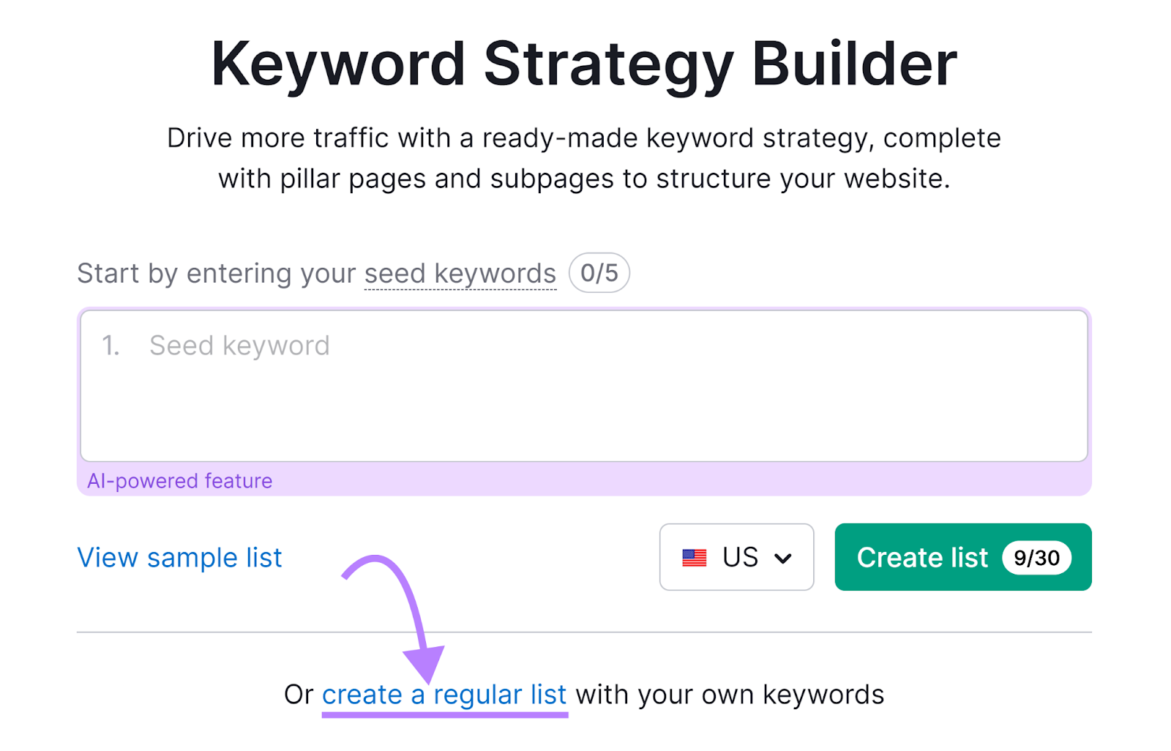
Task: Click the chevron next to US
Action: point(783,557)
